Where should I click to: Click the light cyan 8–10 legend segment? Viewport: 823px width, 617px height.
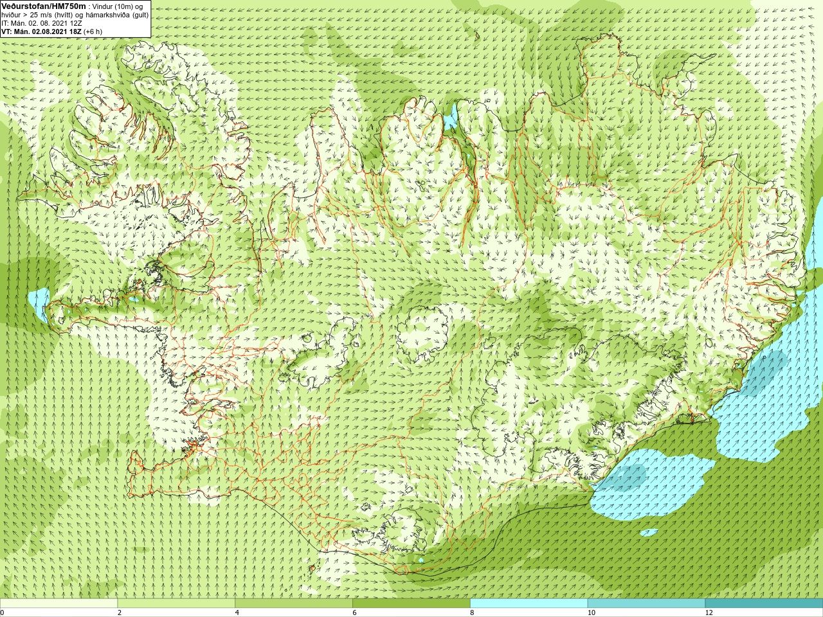[x=529, y=604]
